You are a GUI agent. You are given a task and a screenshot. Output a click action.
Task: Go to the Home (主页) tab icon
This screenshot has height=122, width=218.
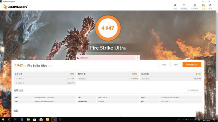175,5
